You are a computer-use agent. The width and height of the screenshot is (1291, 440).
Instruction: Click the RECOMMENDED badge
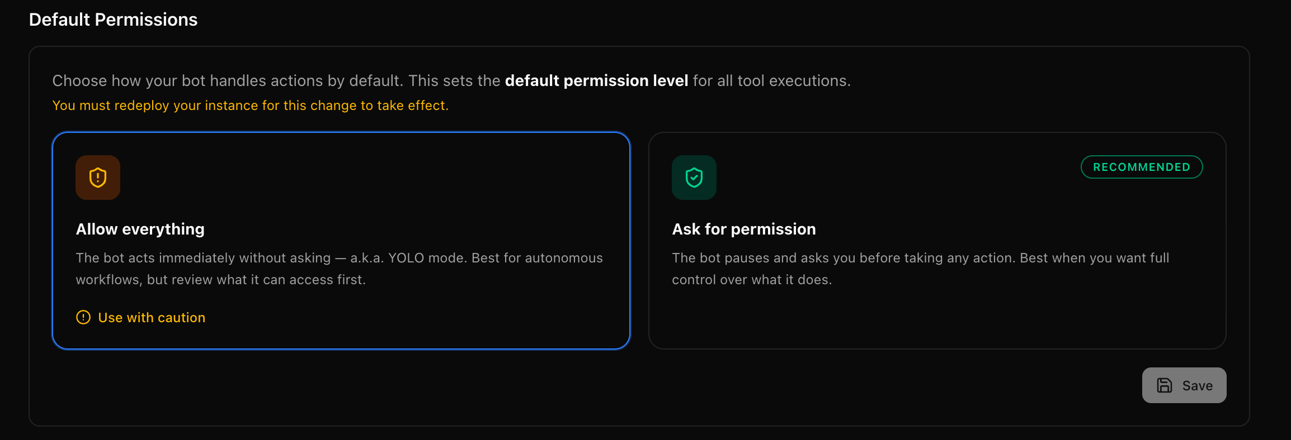click(1141, 167)
